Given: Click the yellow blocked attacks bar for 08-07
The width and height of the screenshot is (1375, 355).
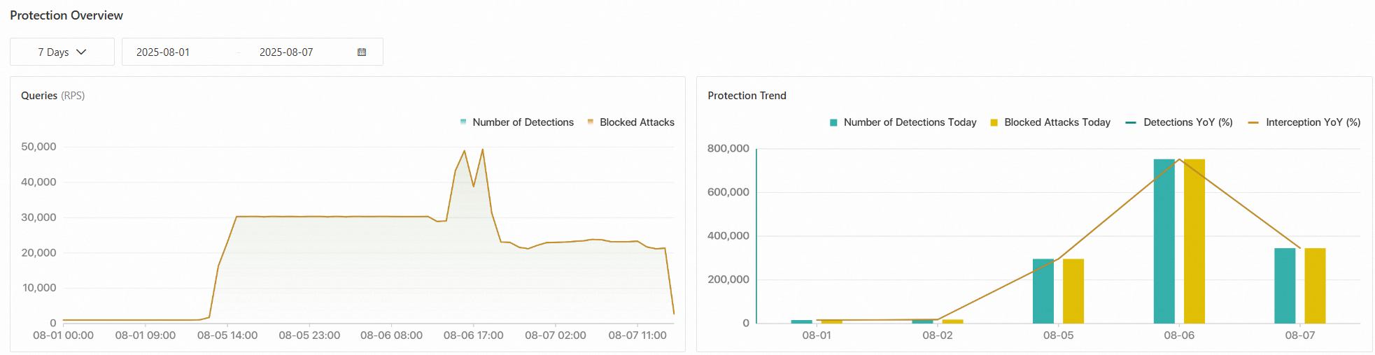Looking at the screenshot, I should pyautogui.click(x=1315, y=286).
